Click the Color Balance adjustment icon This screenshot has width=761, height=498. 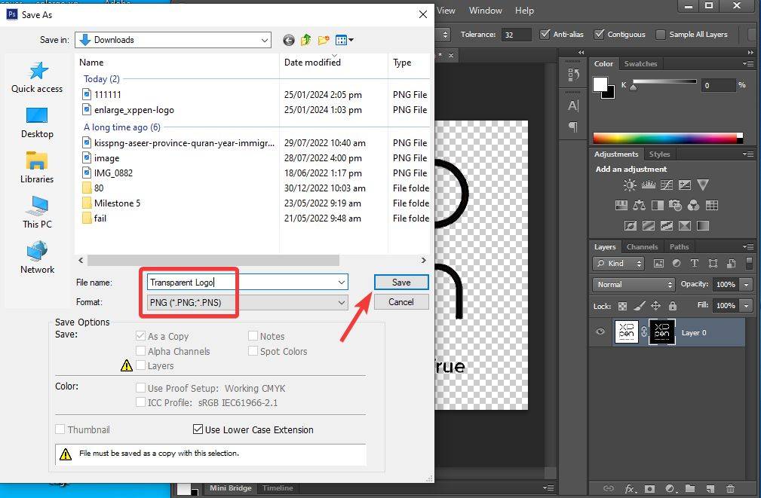[639, 205]
